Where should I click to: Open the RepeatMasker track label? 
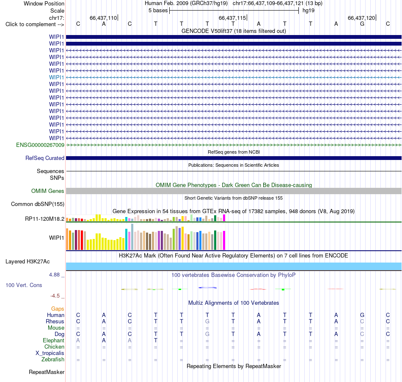tap(47, 372)
